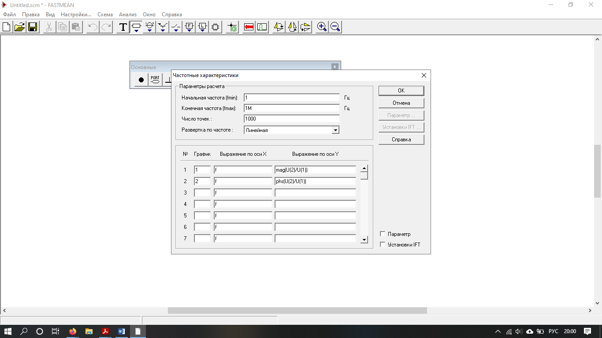Image resolution: width=602 pixels, height=338 pixels.
Task: Select the Text tool icon
Action: 123,27
